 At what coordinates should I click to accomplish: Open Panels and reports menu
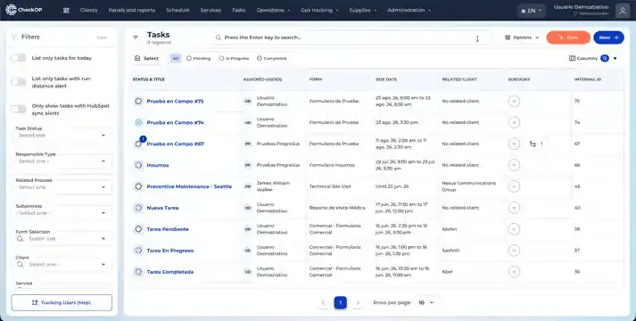[131, 10]
